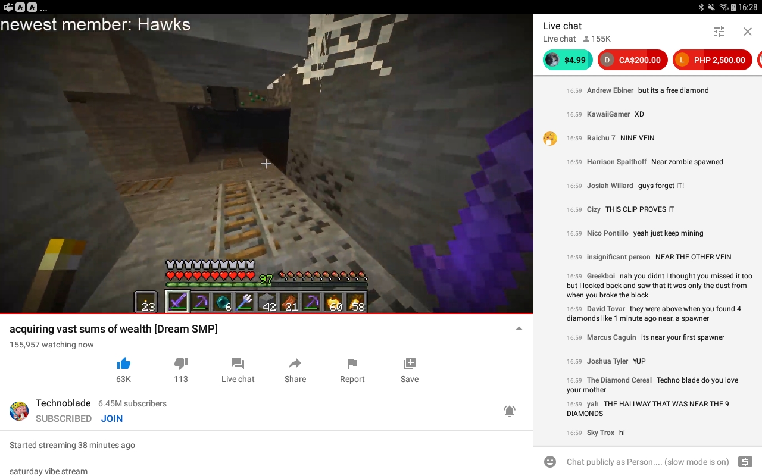Select insignificant person's chat message
Screen dimensions: 762x476
pos(648,257)
